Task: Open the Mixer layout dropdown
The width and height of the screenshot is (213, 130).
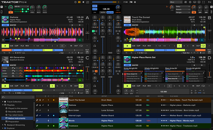Action: [x=176, y=2]
